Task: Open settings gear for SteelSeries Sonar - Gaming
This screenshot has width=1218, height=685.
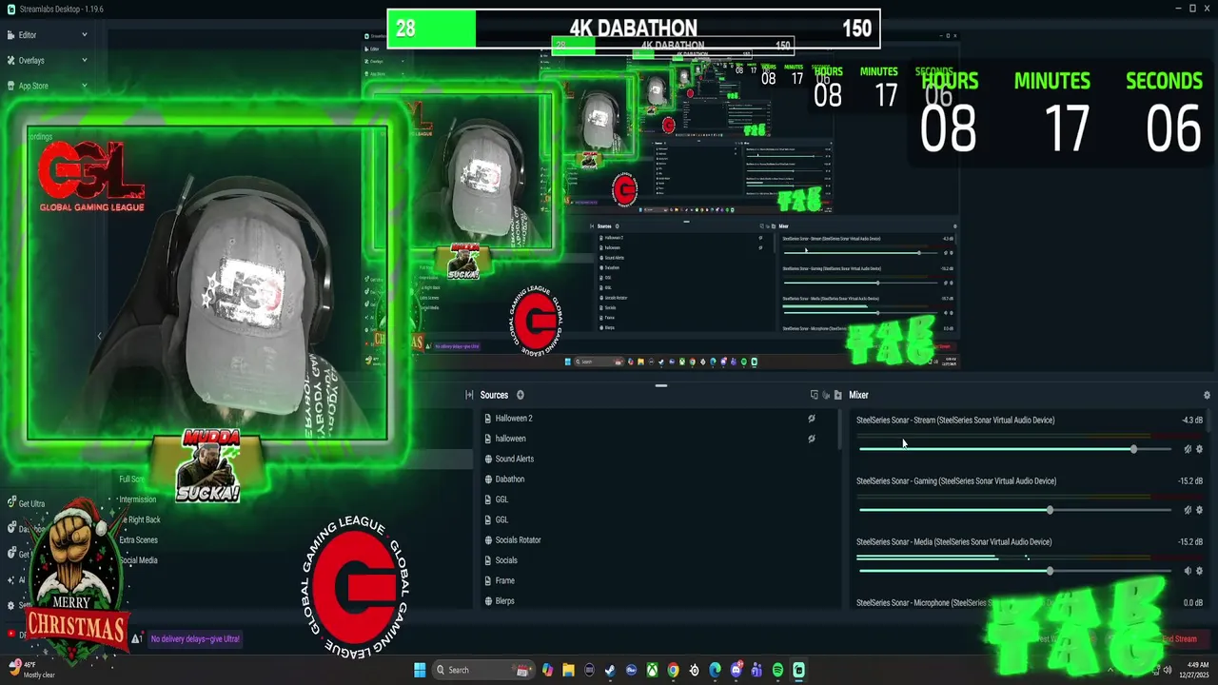Action: [1199, 510]
